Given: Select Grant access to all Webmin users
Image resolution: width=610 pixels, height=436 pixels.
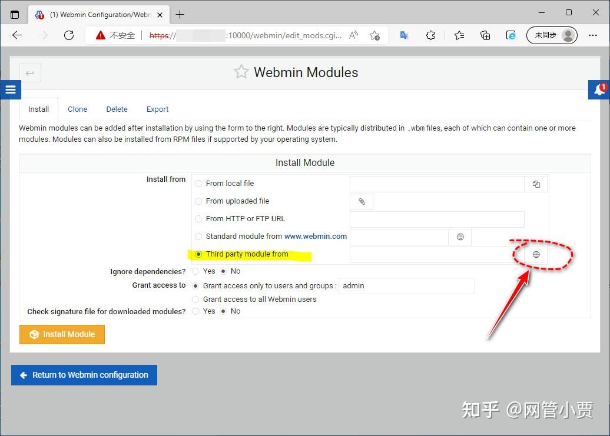Looking at the screenshot, I should click(x=195, y=299).
